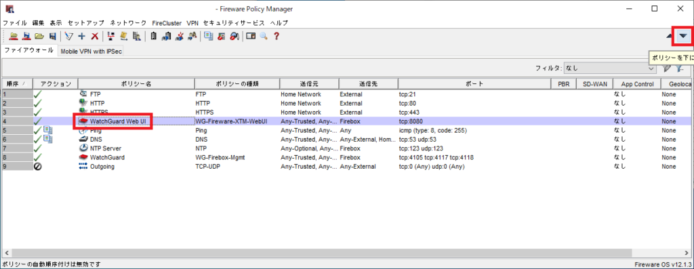This screenshot has height=269, width=694.
Task: Click the FTP policy icon
Action: (83, 94)
